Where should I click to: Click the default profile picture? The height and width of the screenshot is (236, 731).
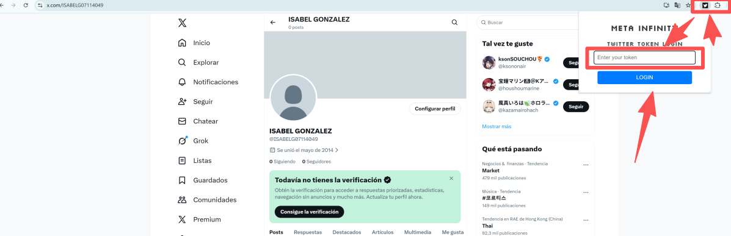click(x=293, y=98)
